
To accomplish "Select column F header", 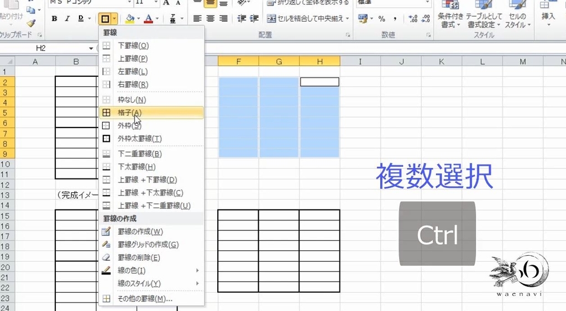I will click(238, 62).
